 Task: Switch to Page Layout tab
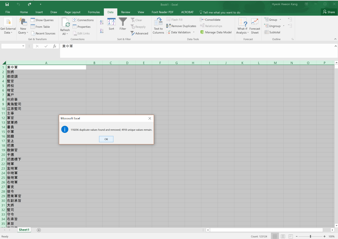click(x=73, y=12)
